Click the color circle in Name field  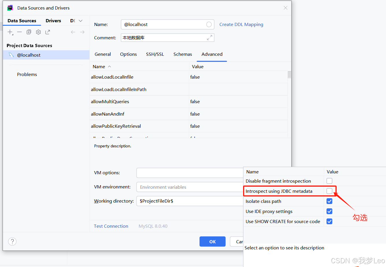click(x=209, y=25)
